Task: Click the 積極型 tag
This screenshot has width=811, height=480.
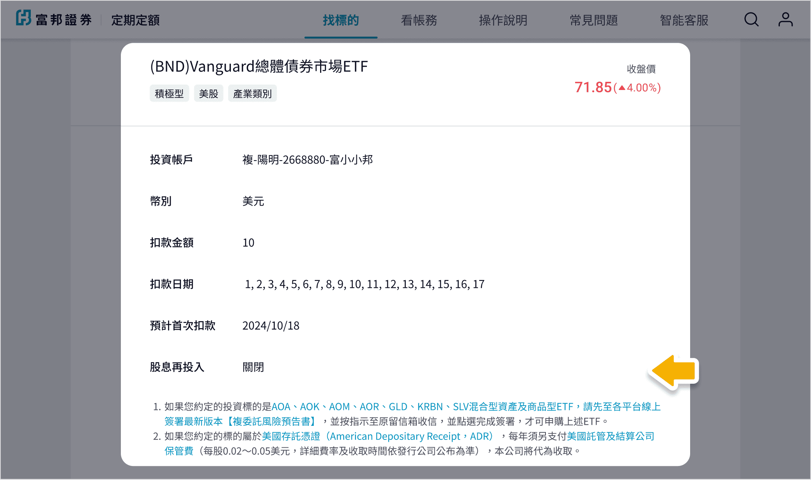Action: click(x=169, y=94)
